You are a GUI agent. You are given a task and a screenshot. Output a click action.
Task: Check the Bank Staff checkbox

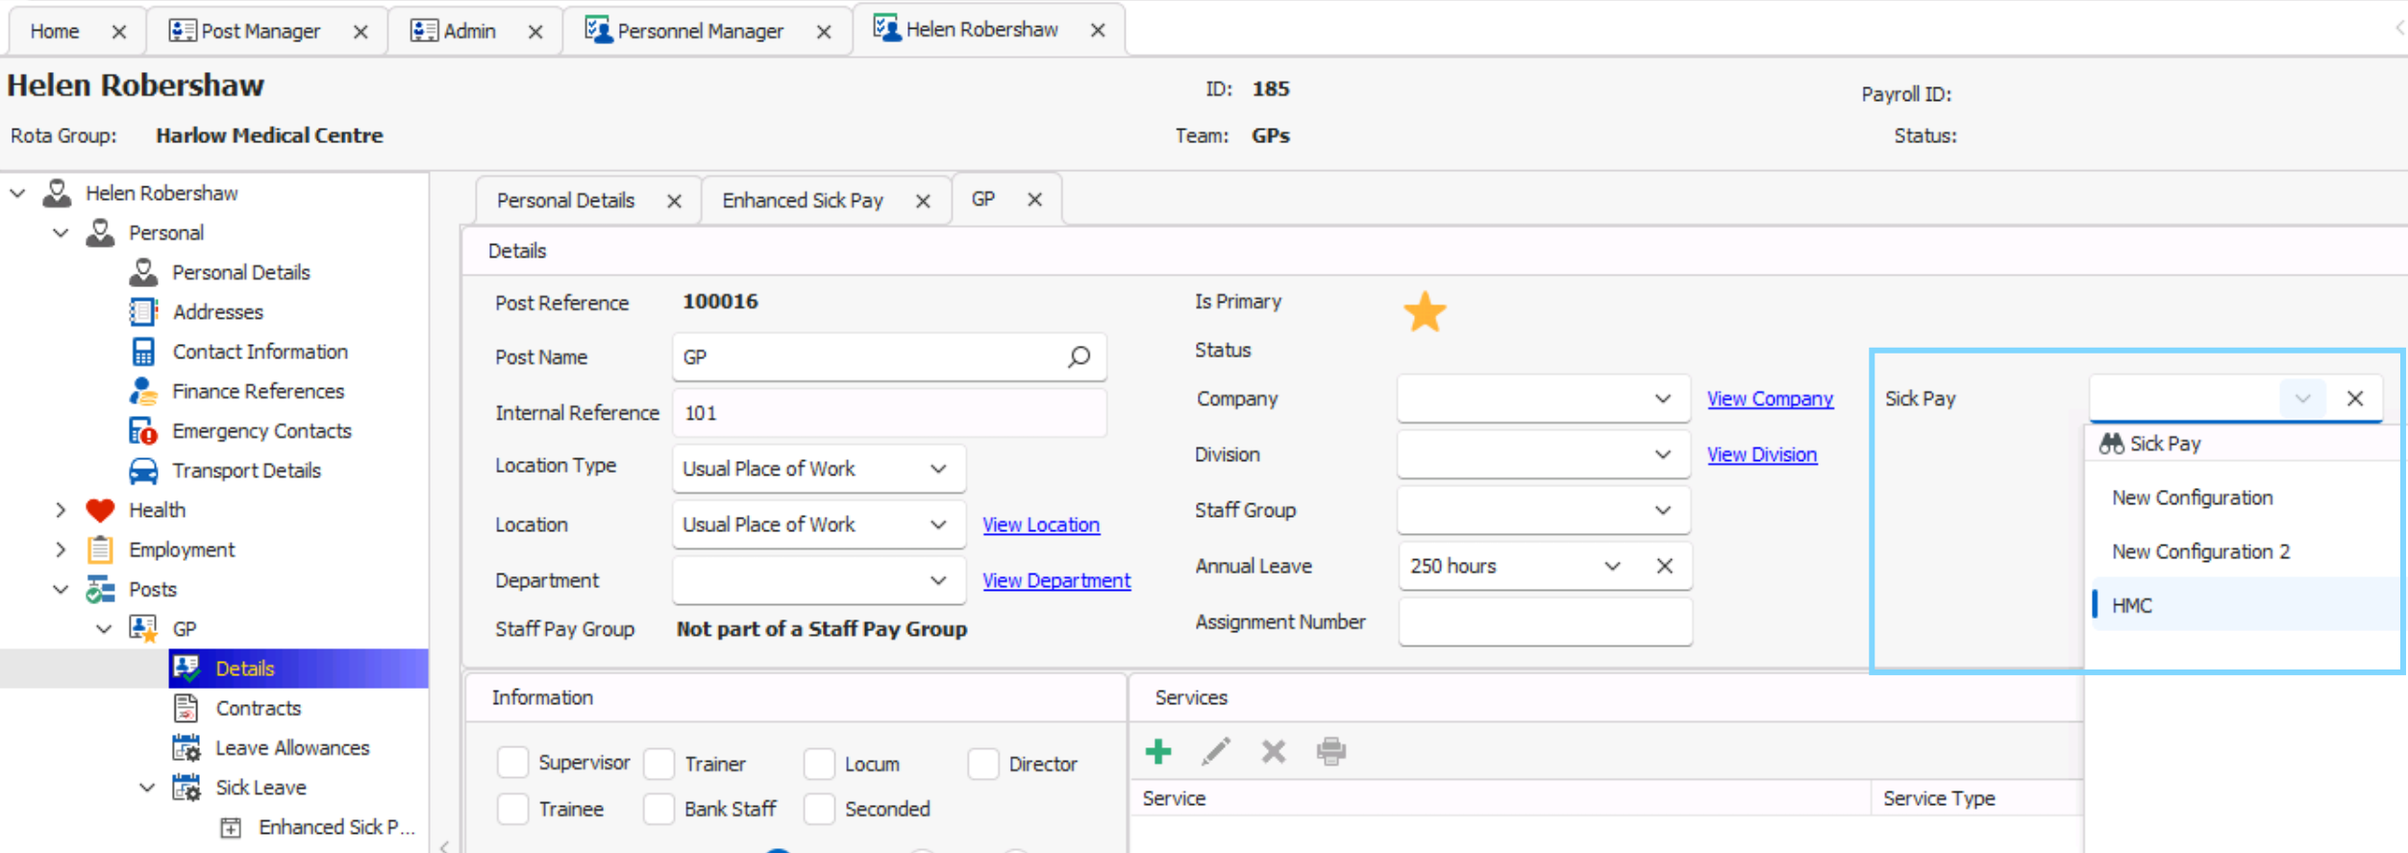coord(659,809)
